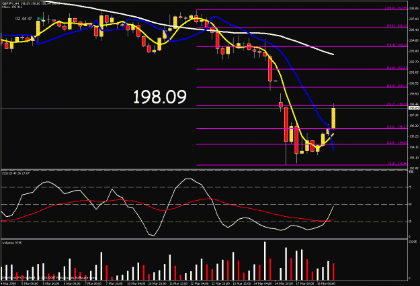Click the Volumes 9795 label

click(12, 242)
